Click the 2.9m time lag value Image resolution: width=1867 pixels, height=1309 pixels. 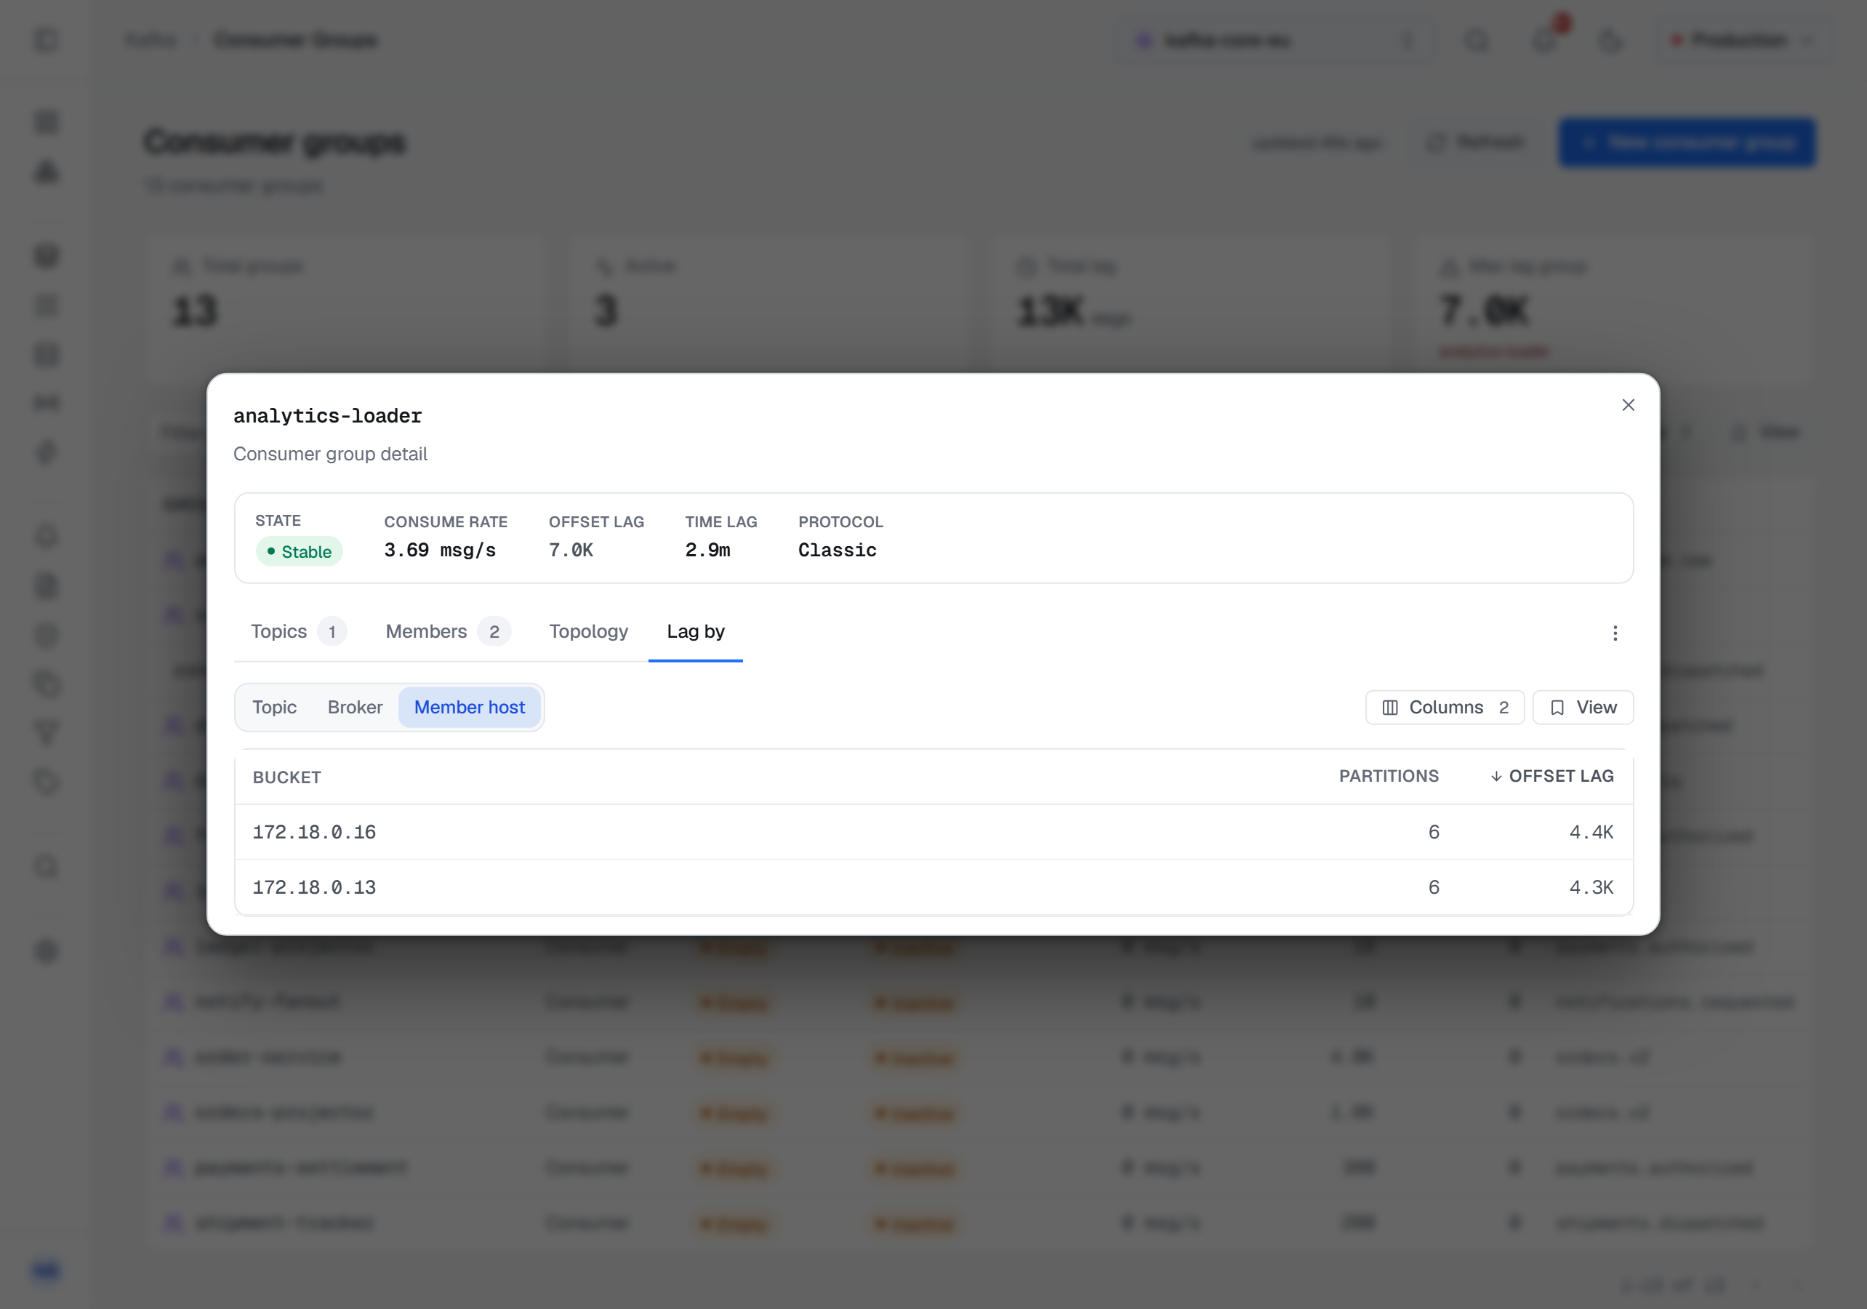tap(707, 551)
